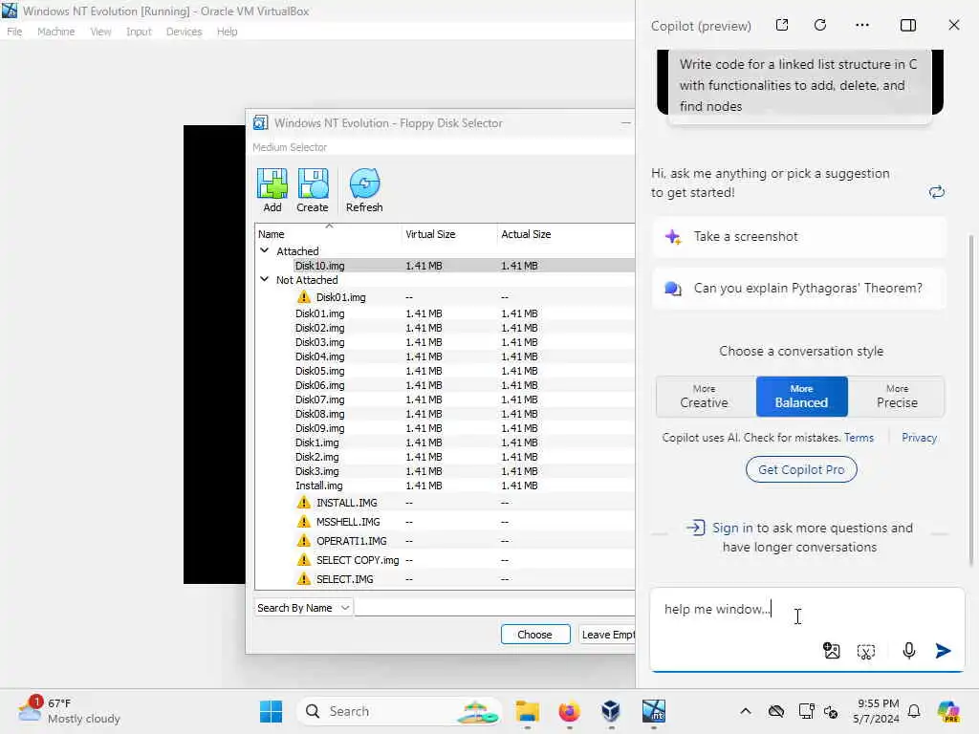
Task: Click the warning icon beside INSTALL.IMG
Action: (303, 503)
